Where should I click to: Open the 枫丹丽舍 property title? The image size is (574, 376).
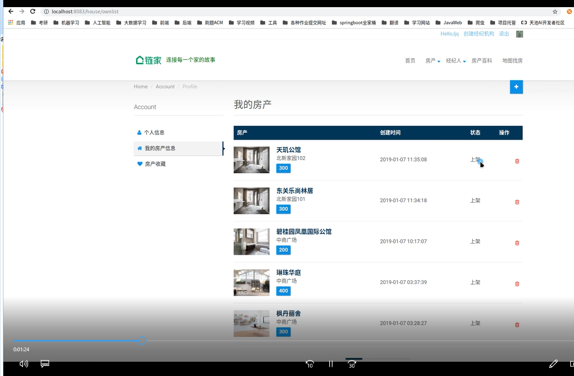[288, 313]
